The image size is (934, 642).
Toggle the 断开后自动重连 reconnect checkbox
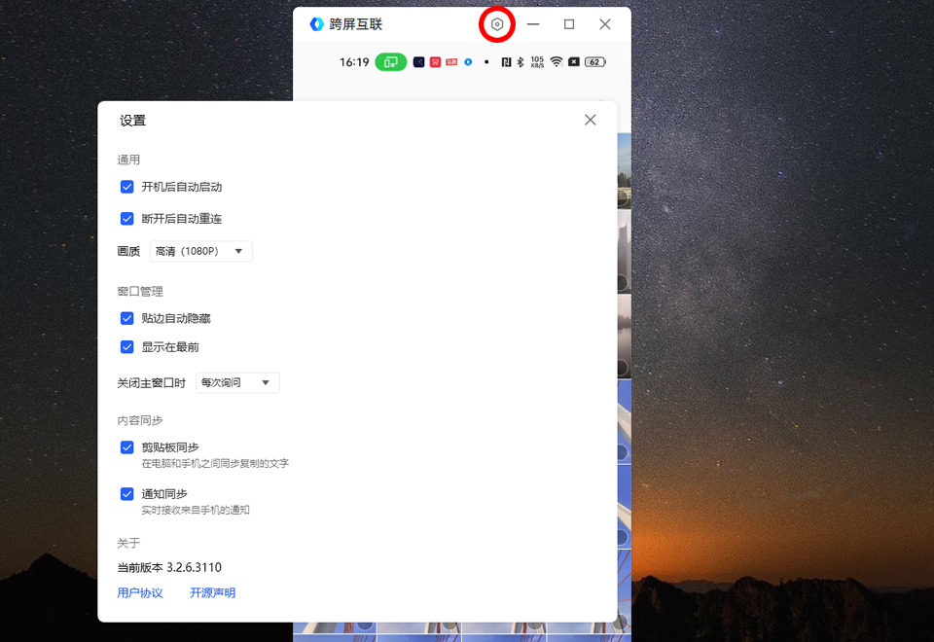point(126,218)
